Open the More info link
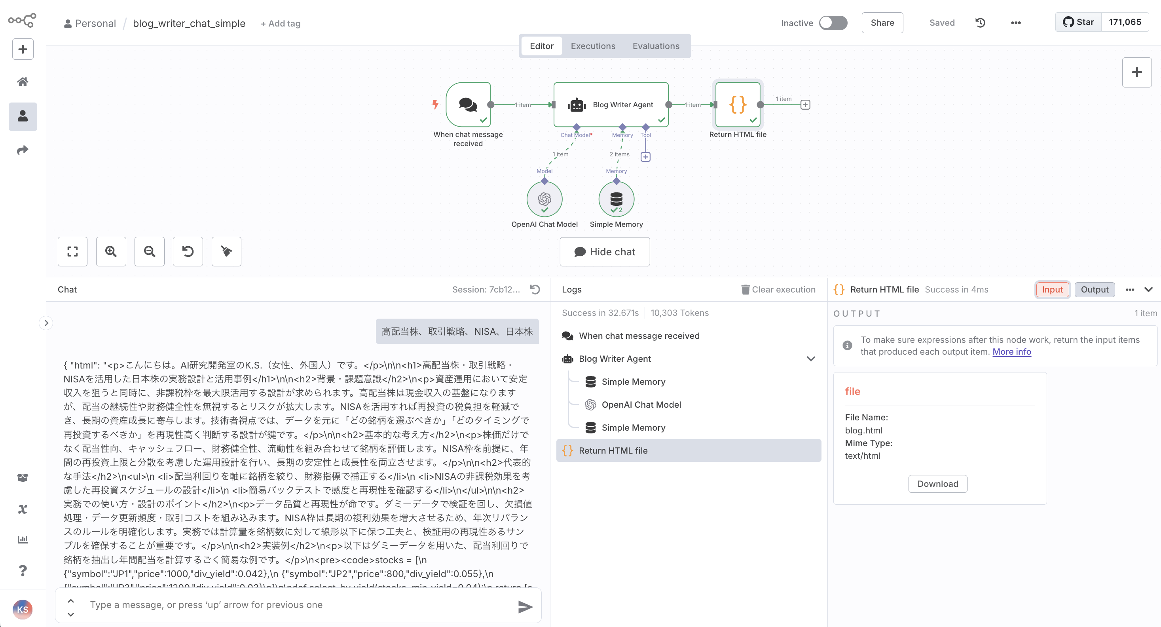 1011,351
